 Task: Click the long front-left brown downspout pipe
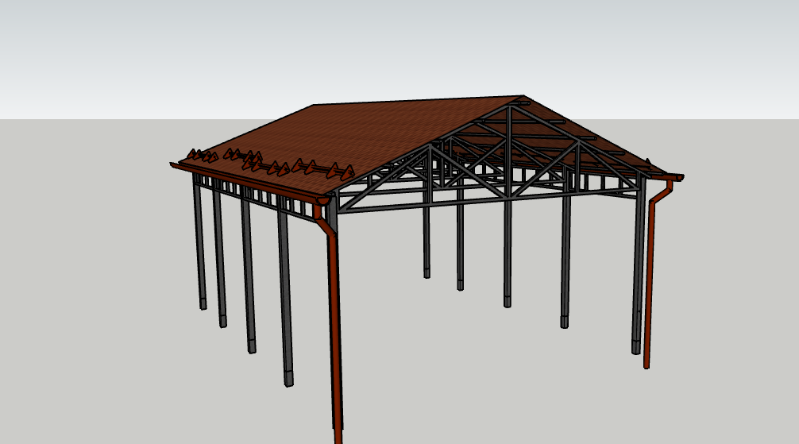[334, 318]
